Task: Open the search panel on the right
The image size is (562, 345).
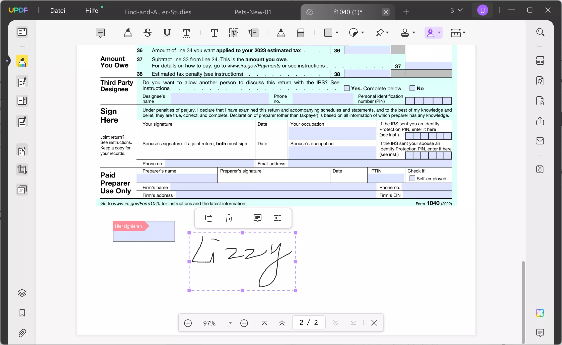Action: [540, 32]
